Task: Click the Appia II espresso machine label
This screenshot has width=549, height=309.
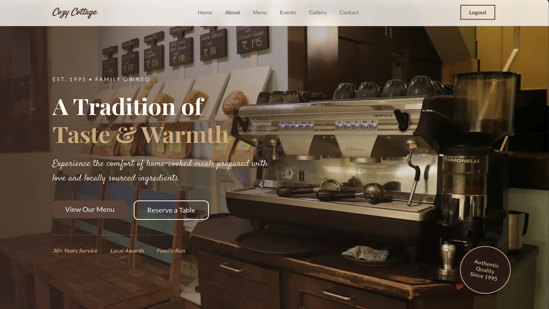Action: pos(383,116)
